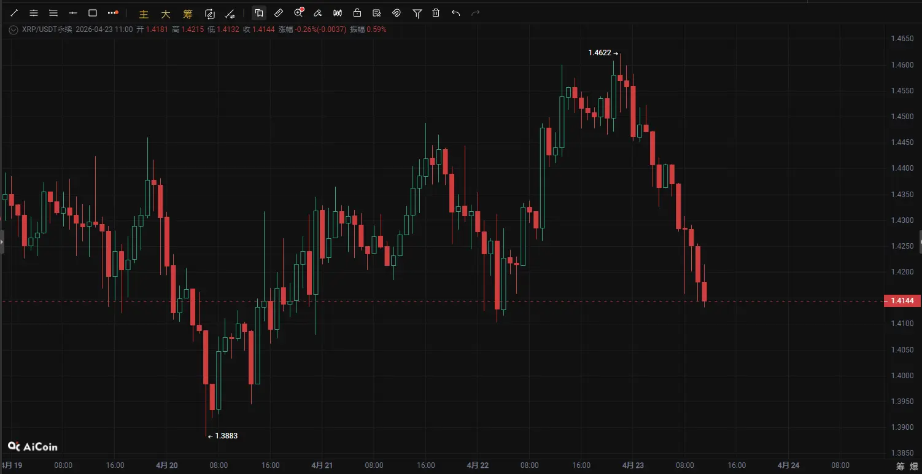Click the 1.4450 price axis label

tap(902, 142)
